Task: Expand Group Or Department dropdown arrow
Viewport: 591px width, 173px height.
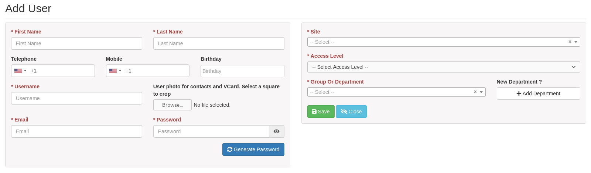Action: 481,92
